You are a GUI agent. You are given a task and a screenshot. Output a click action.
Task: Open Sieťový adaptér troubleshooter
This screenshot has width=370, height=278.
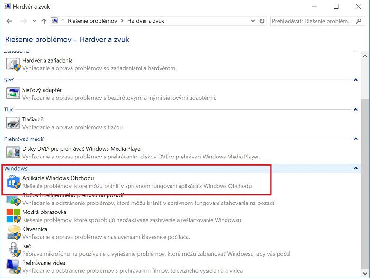[x=42, y=90]
